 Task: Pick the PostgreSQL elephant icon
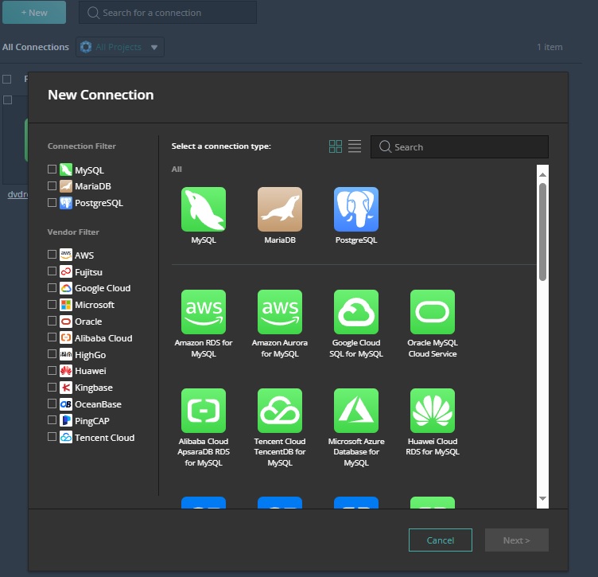tap(356, 209)
